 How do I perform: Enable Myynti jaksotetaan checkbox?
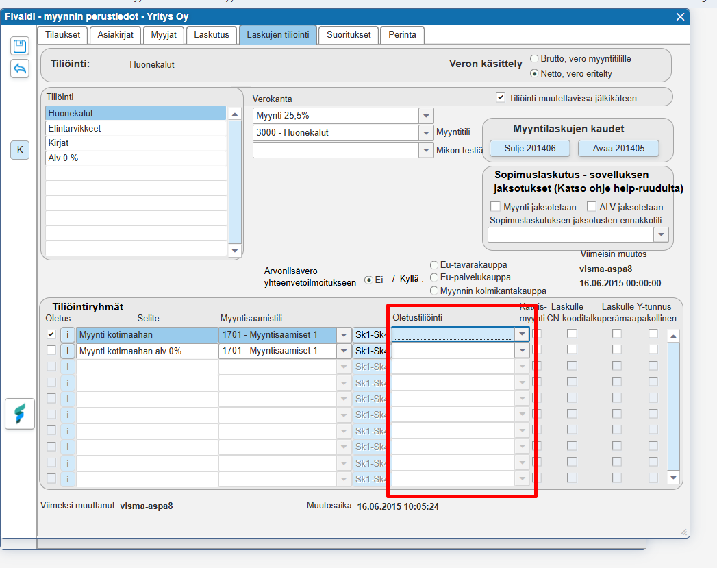(495, 207)
